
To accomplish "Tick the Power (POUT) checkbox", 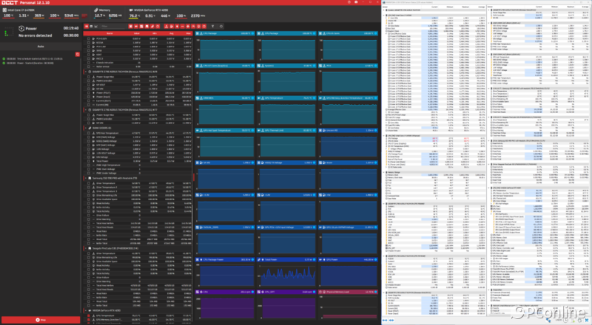I will pos(89,93).
